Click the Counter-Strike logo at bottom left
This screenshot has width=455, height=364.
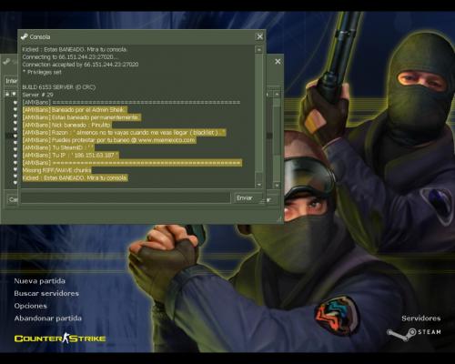pos(60,339)
